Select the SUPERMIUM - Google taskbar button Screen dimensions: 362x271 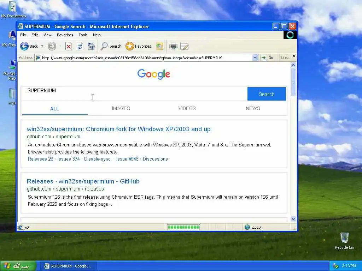[68, 266]
